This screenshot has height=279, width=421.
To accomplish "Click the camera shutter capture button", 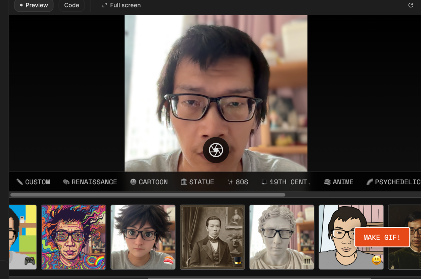I will pos(216,150).
